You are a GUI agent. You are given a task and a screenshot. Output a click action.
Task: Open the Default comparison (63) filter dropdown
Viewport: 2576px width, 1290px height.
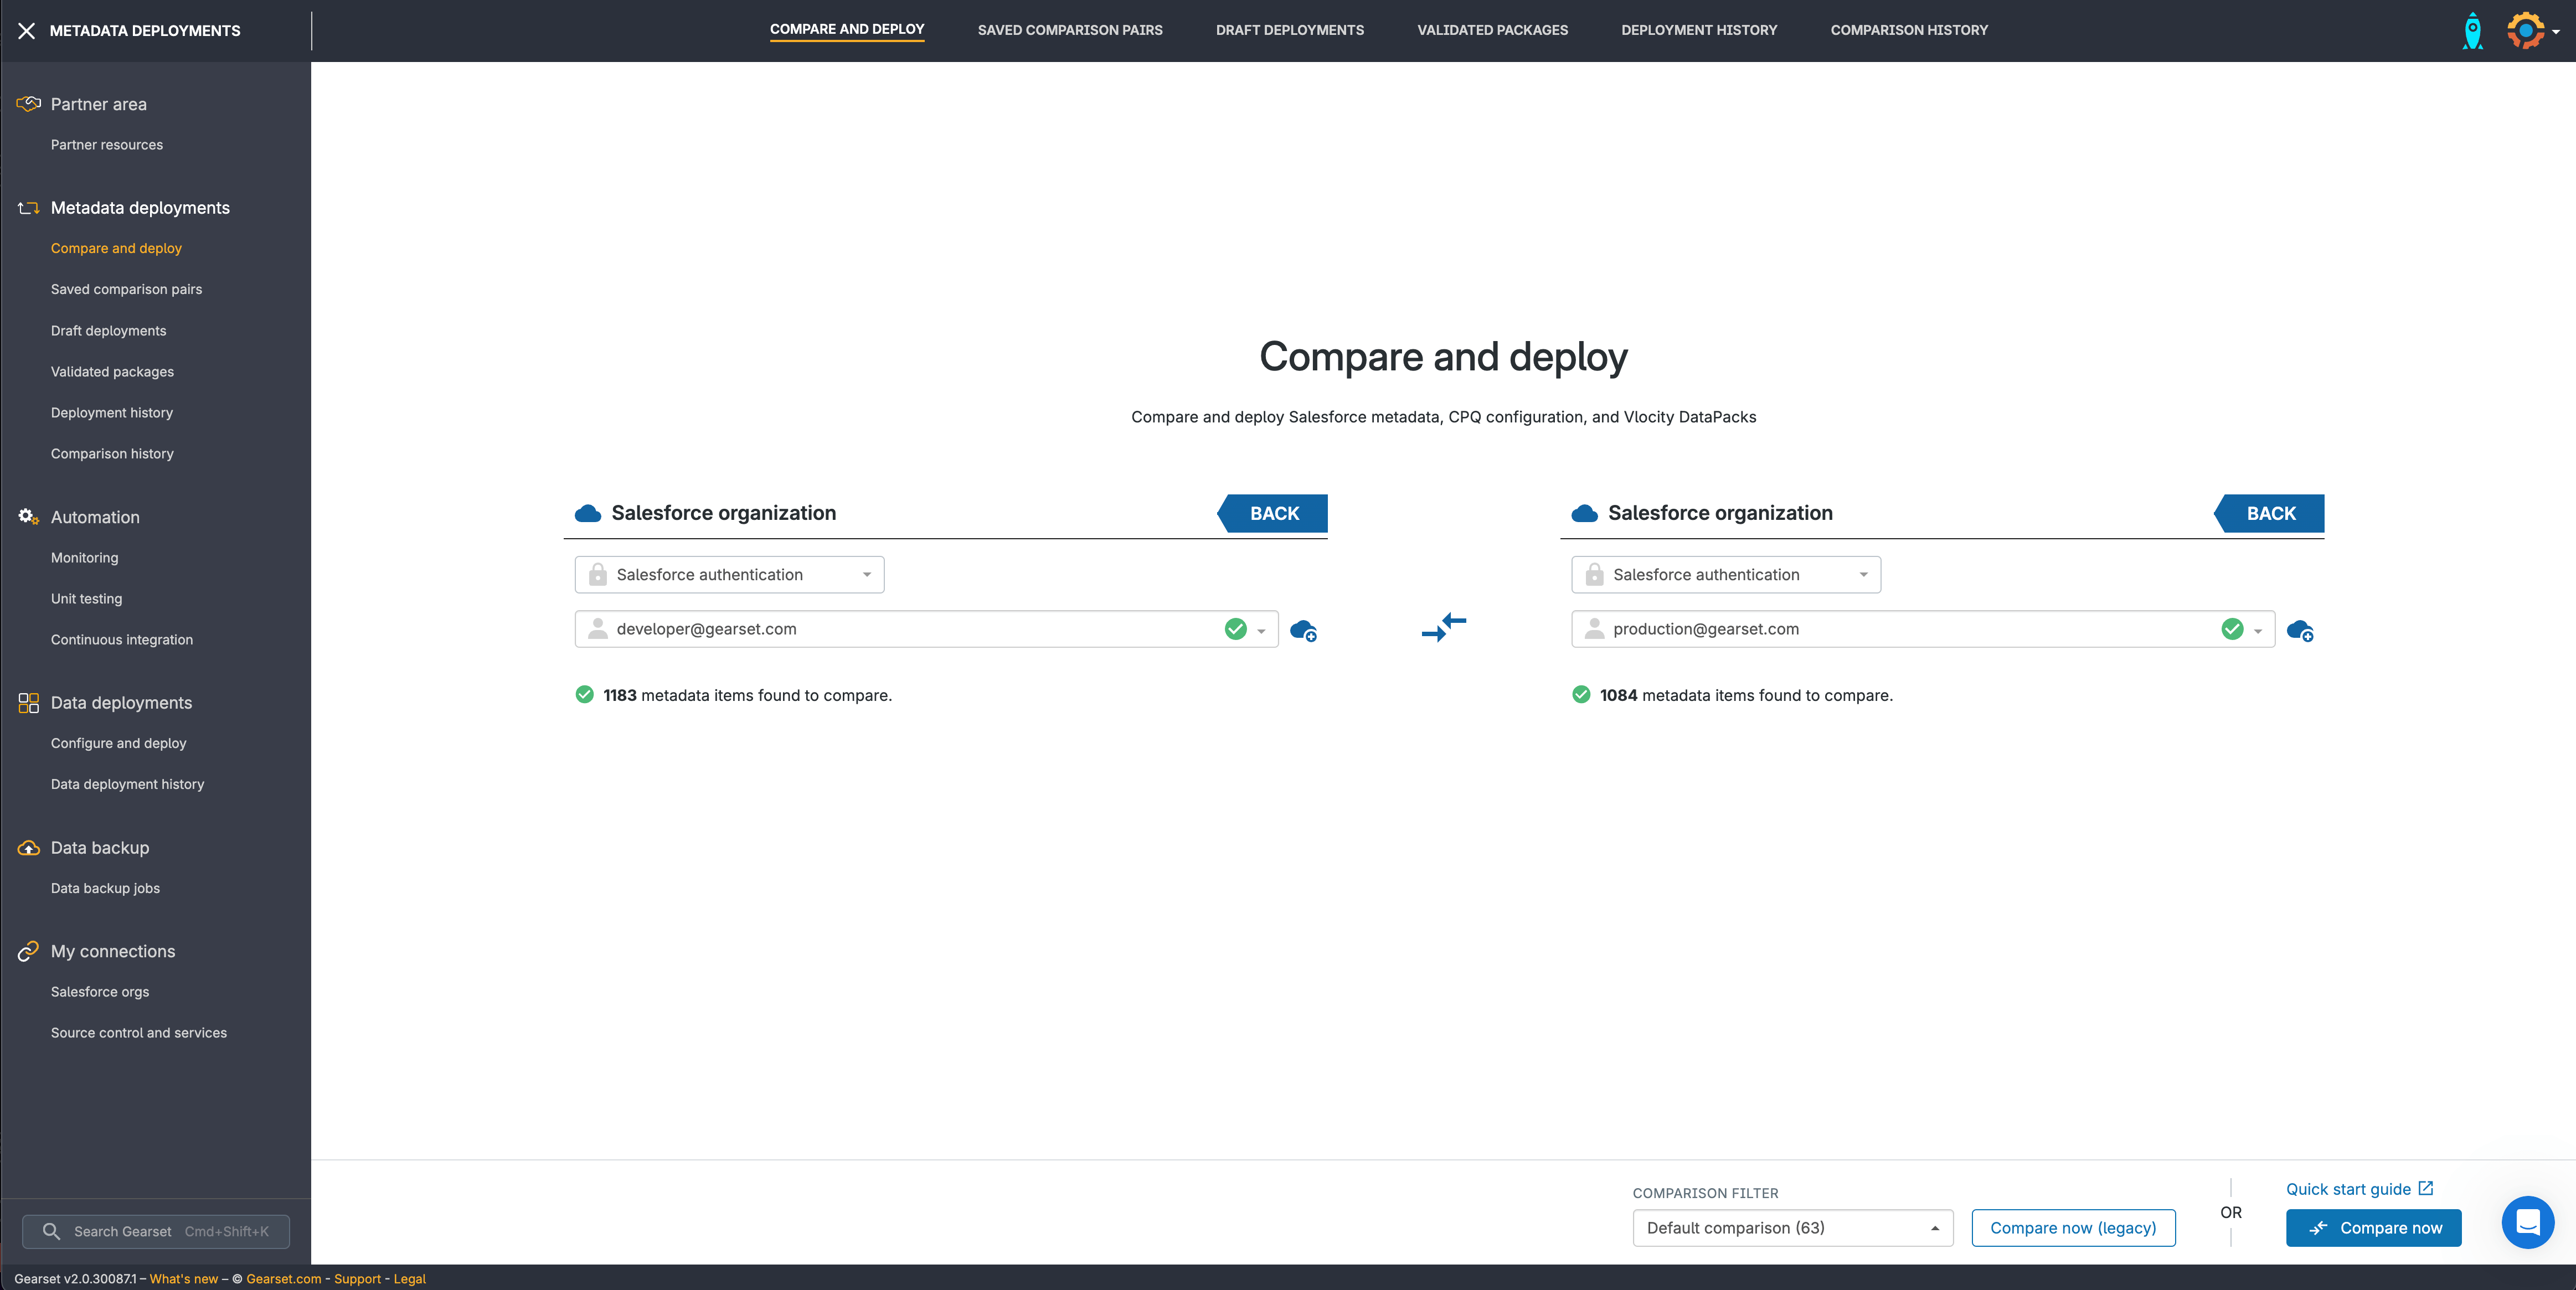(1792, 1228)
